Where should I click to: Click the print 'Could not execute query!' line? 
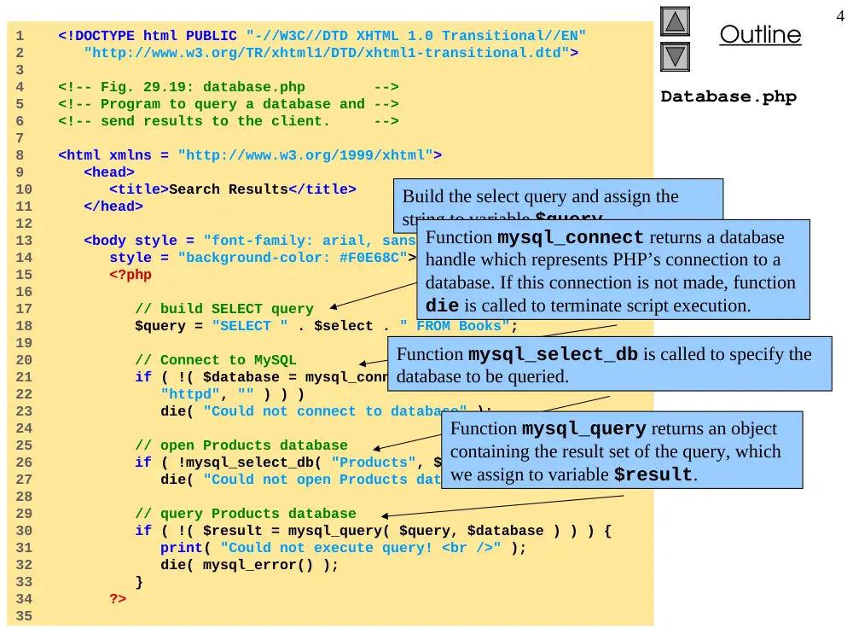point(343,548)
